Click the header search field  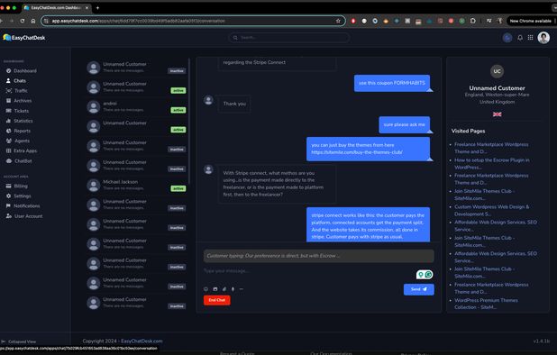click(x=288, y=37)
